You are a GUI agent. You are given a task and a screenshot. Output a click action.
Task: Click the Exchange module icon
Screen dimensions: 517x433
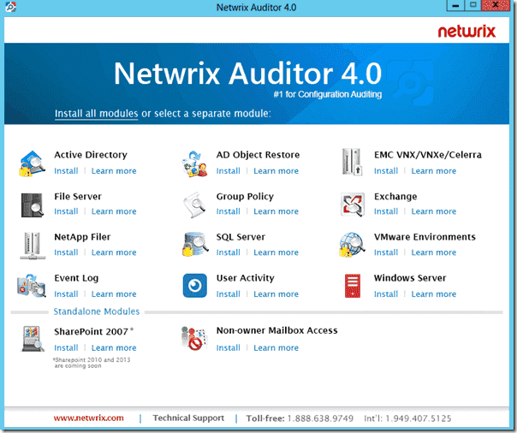[x=353, y=205]
